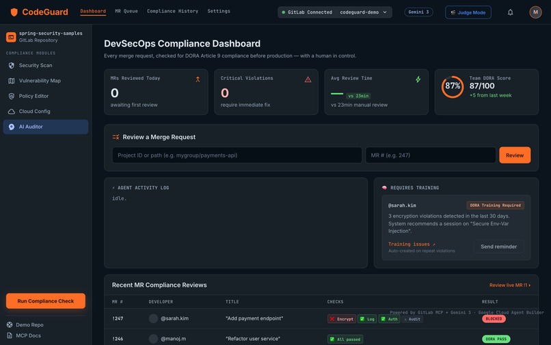
Task: Click the @sarah.kim avatar in row !247
Action: click(153, 318)
